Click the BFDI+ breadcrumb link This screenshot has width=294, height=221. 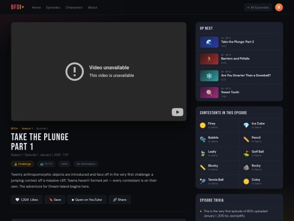pyautogui.click(x=15, y=128)
